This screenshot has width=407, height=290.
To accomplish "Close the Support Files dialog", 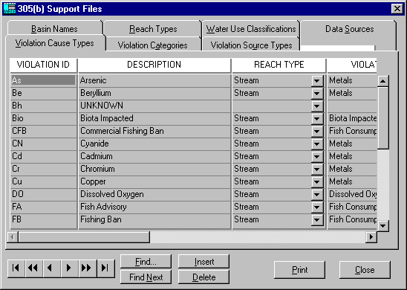I will [365, 270].
